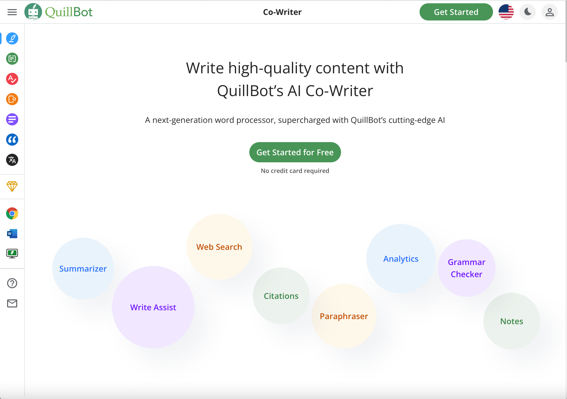Open the Translator tool icon
This screenshot has height=399, width=567.
12,160
